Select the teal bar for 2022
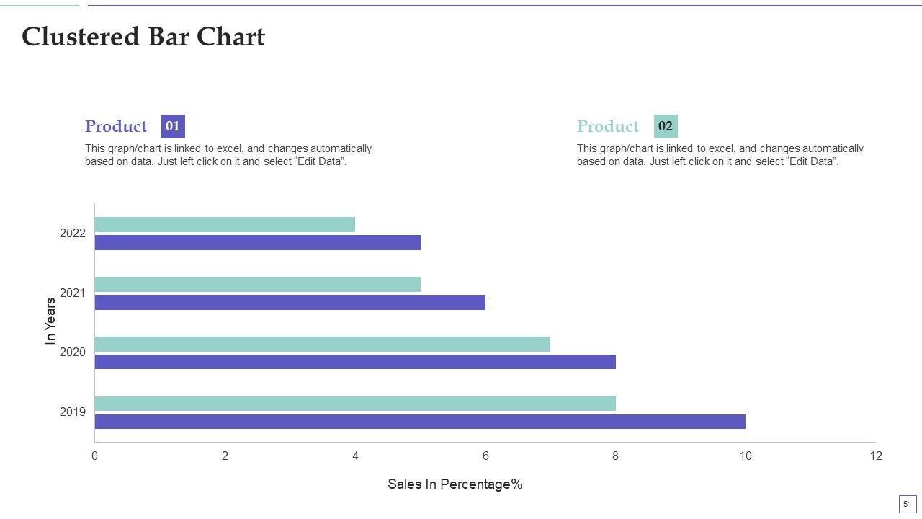This screenshot has height=519, width=922. [225, 225]
